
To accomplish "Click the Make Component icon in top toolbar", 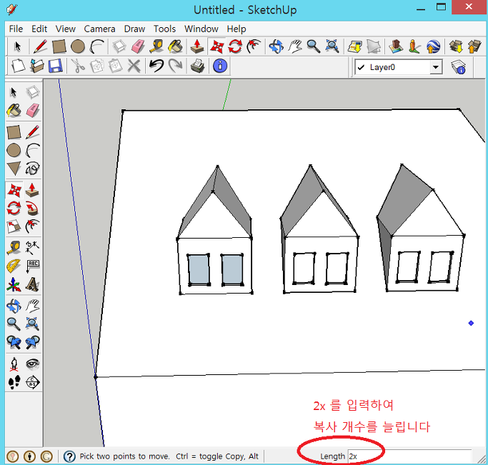I will click(119, 46).
